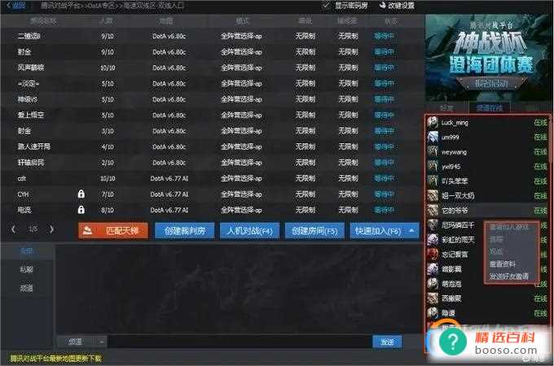Click the avatar beside 萌泡泡

coord(432,284)
